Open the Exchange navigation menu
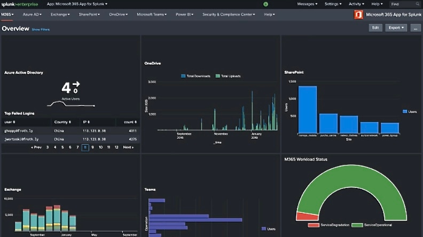Viewport: 423px width, 237px height. (x=60, y=14)
